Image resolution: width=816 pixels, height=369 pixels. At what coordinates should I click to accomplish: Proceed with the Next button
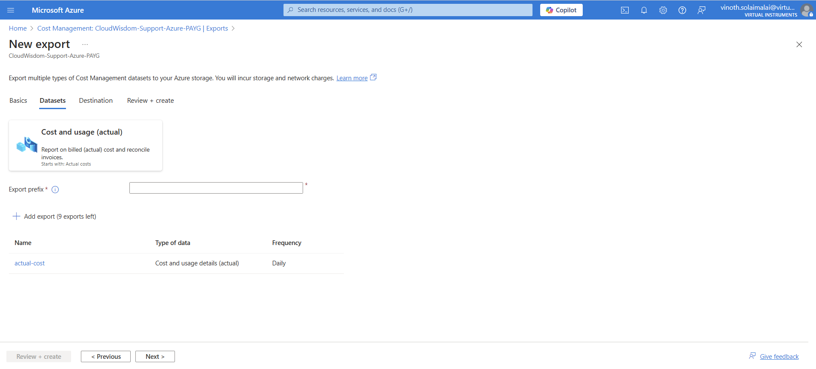point(155,357)
